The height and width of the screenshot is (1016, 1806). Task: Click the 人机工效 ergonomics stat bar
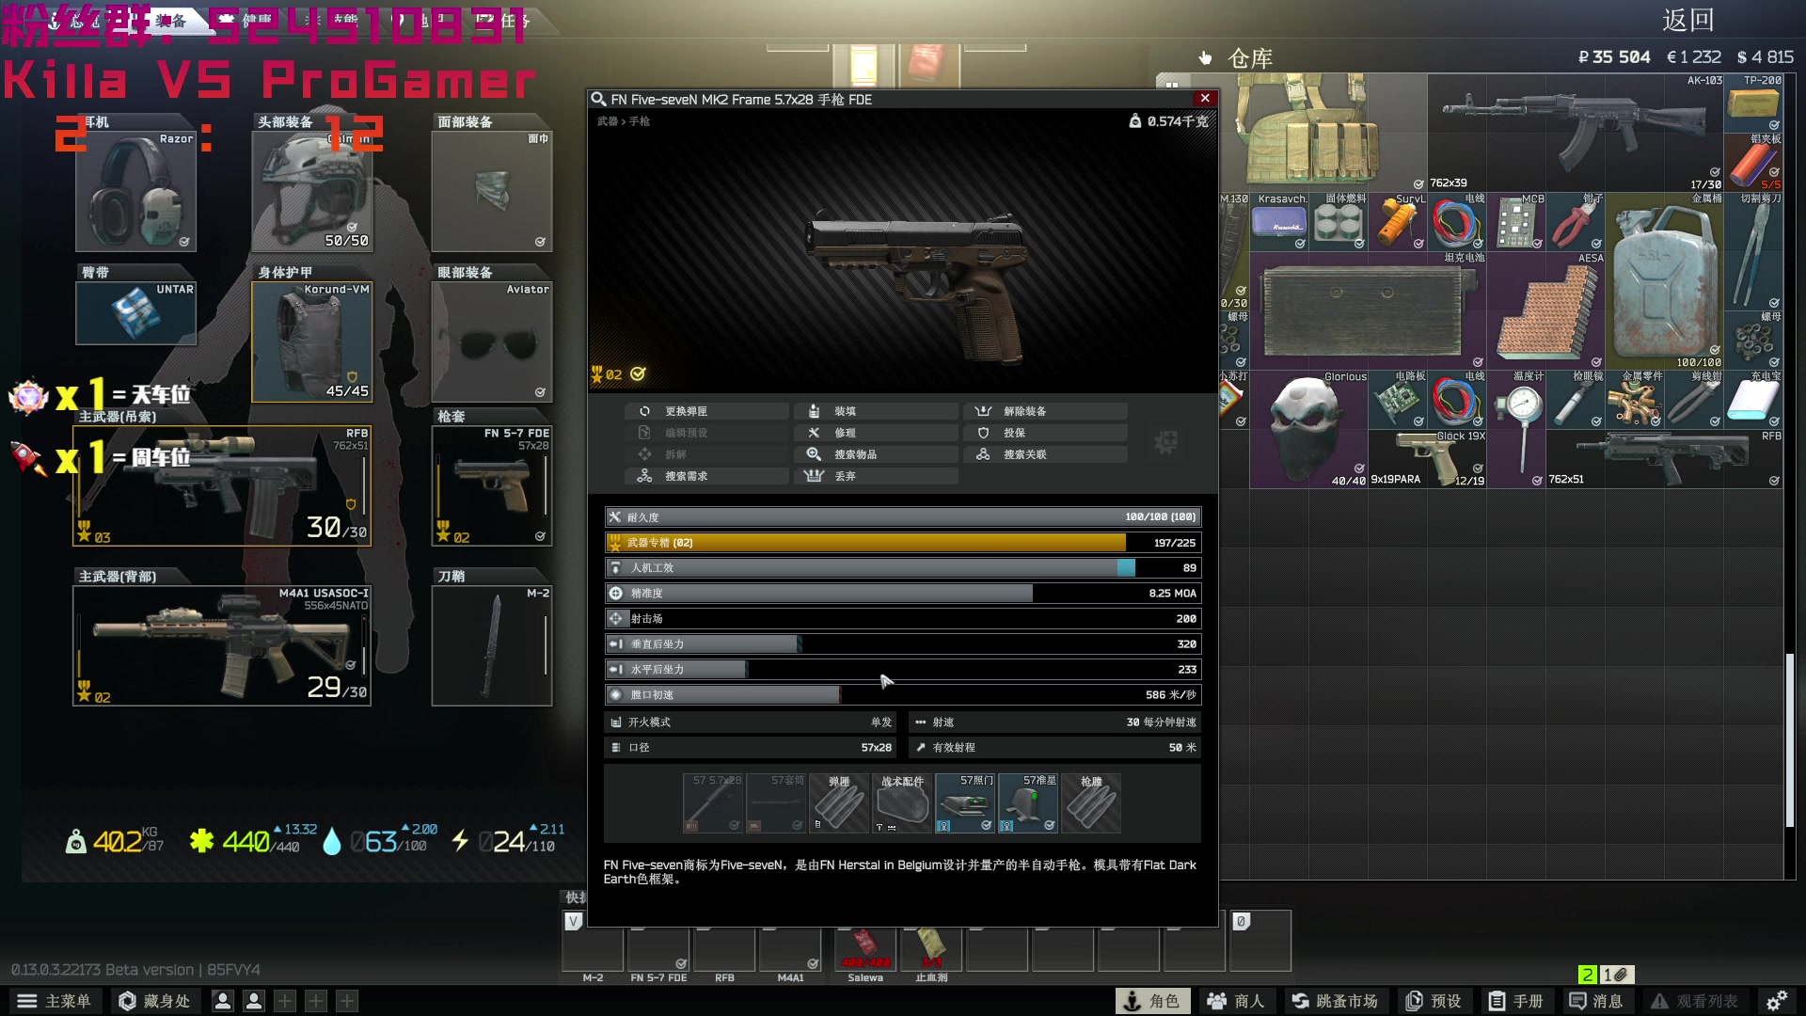[902, 568]
